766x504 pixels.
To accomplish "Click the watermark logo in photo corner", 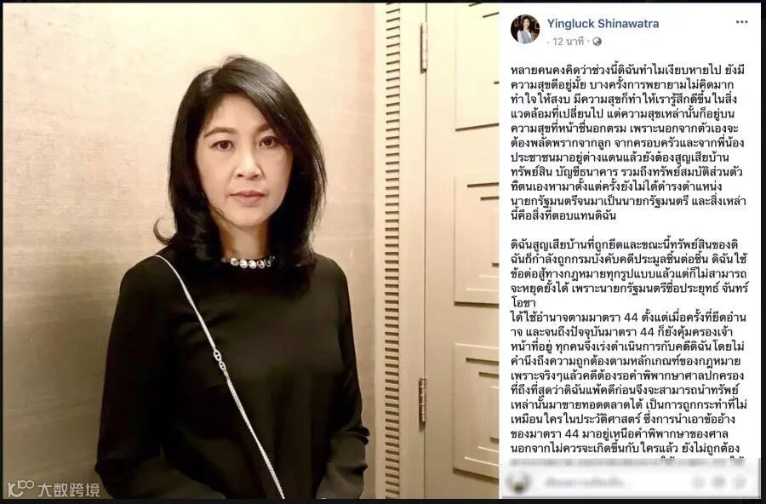I will (x=20, y=489).
